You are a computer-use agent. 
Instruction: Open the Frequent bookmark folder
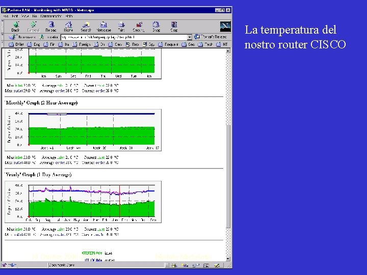click(x=168, y=44)
